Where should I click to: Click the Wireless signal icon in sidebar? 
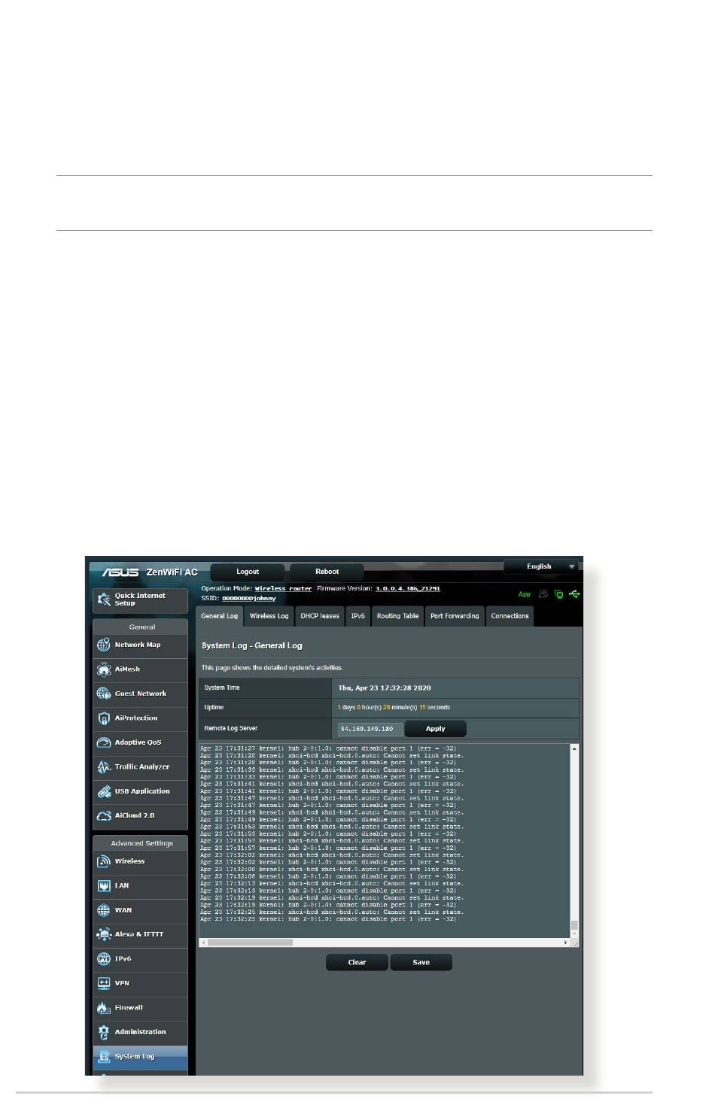pos(104,861)
